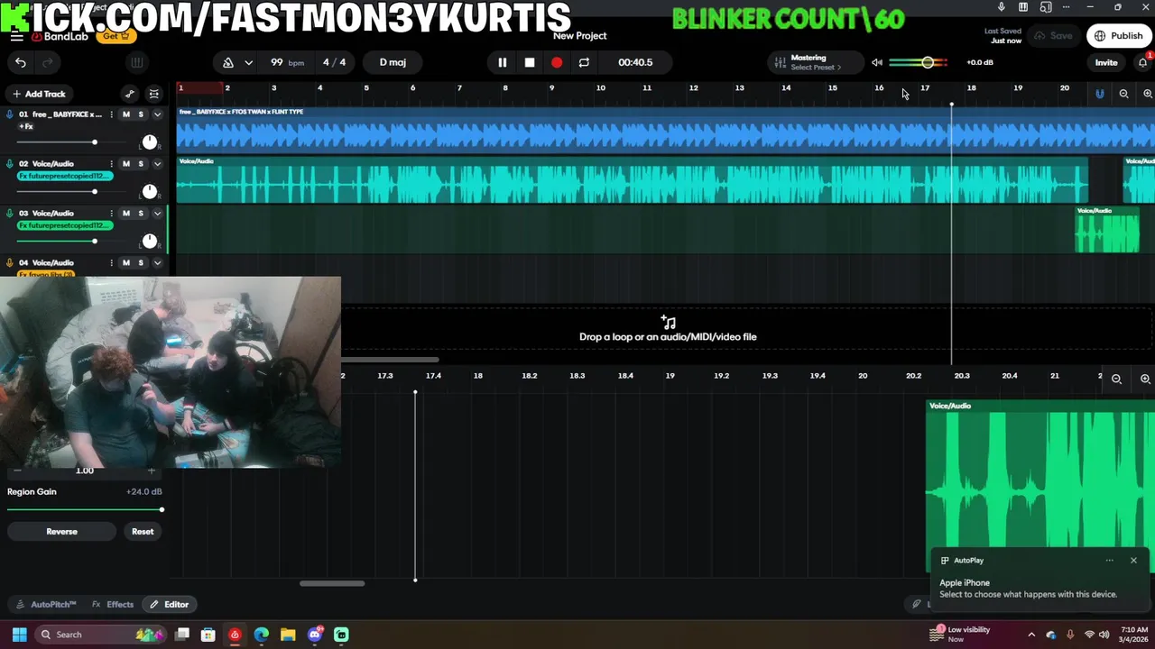The image size is (1155, 649).
Task: Pause playback
Action: pyautogui.click(x=503, y=62)
